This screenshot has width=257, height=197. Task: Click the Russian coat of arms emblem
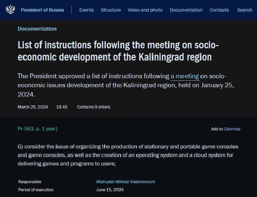click(10, 10)
